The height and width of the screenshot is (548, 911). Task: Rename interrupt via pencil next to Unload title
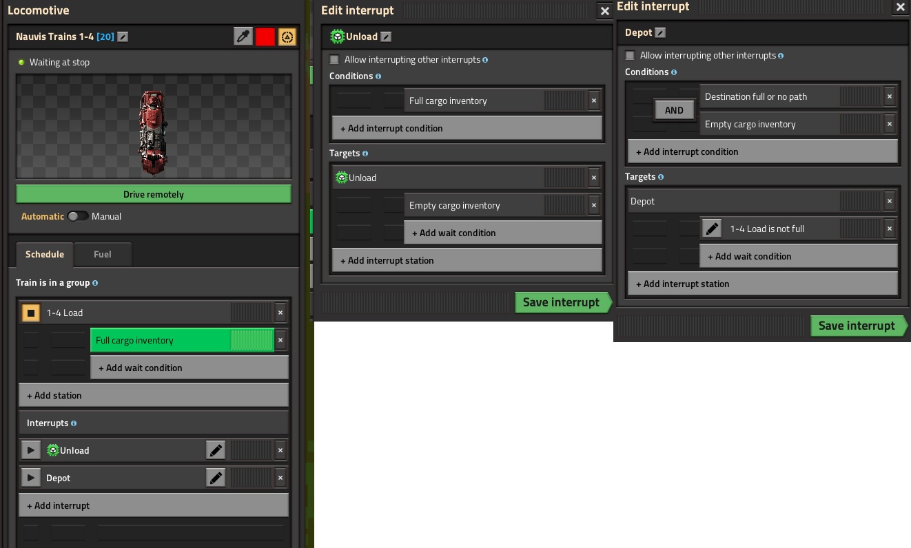pyautogui.click(x=386, y=36)
